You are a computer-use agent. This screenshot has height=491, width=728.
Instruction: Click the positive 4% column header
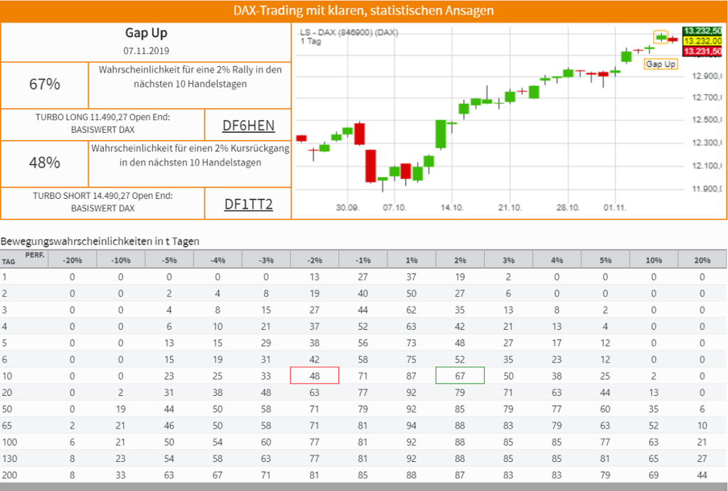557,260
